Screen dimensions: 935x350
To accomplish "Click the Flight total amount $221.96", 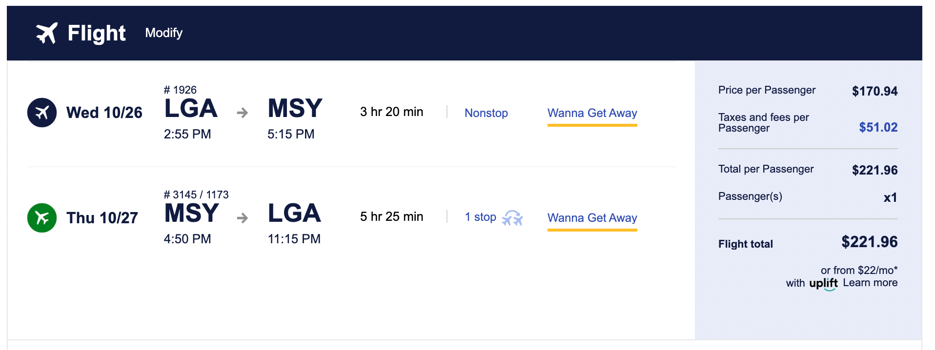I will coord(869,242).
